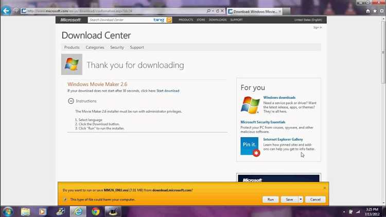This screenshot has width=386, height=217.
Task: Click the taskbar clock showing 3:25 PM
Action: tap(372, 211)
